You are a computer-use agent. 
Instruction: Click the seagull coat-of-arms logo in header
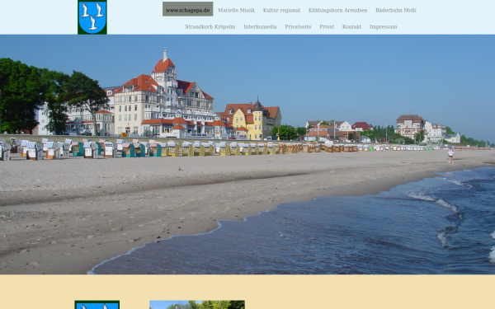pos(92,17)
